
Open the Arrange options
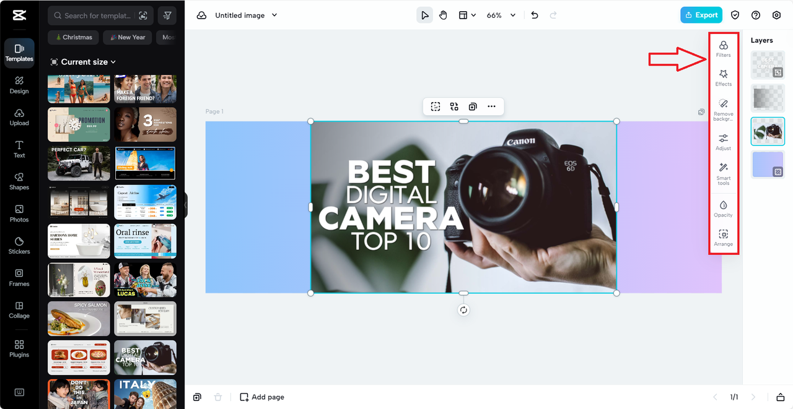pos(723,238)
